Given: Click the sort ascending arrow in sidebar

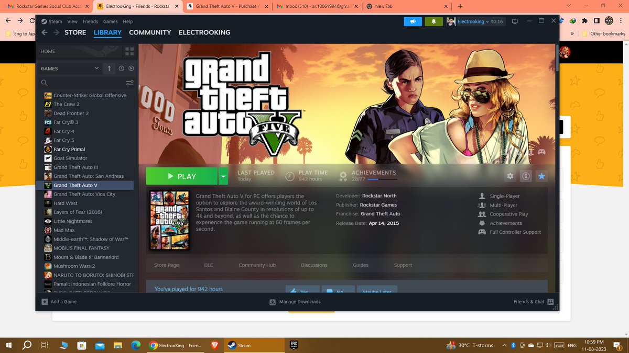Looking at the screenshot, I should pyautogui.click(x=109, y=69).
